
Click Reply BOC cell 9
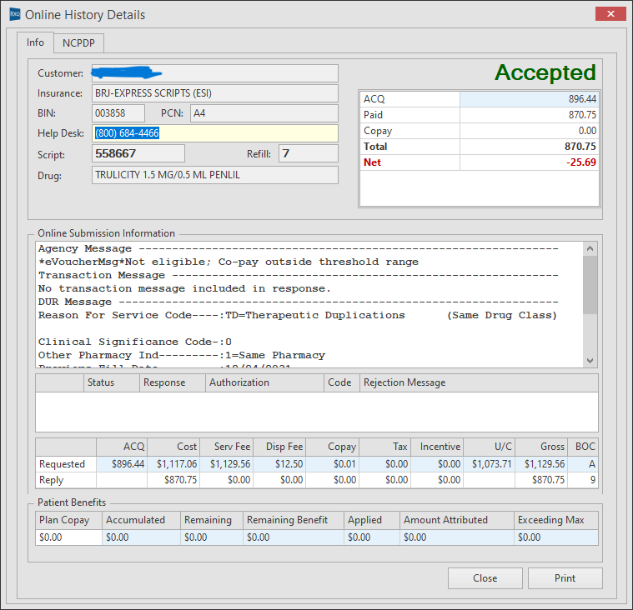(583, 480)
